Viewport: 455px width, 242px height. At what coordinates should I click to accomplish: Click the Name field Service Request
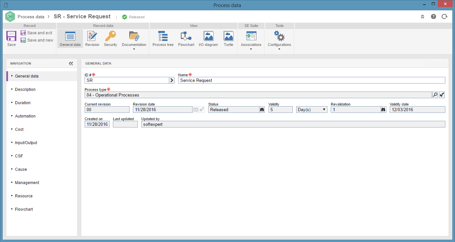point(312,80)
